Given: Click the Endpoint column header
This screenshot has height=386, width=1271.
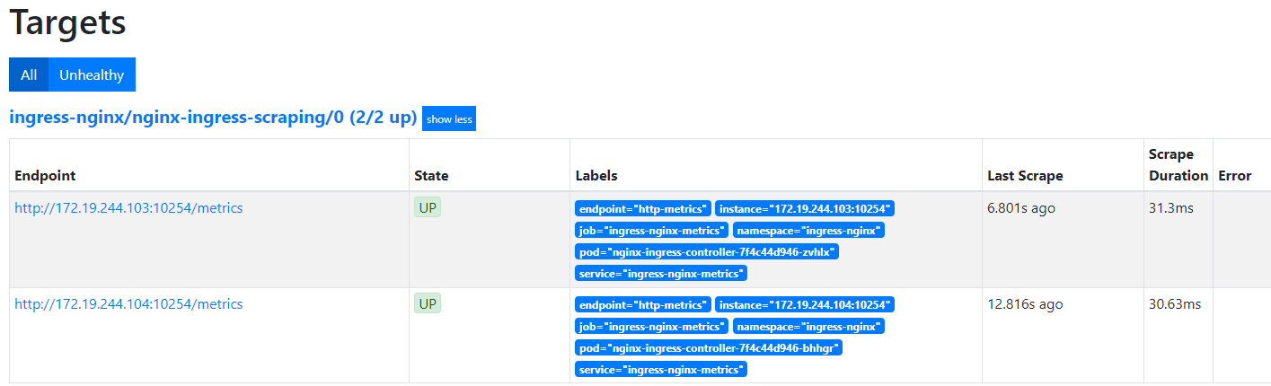Looking at the screenshot, I should tap(45, 176).
